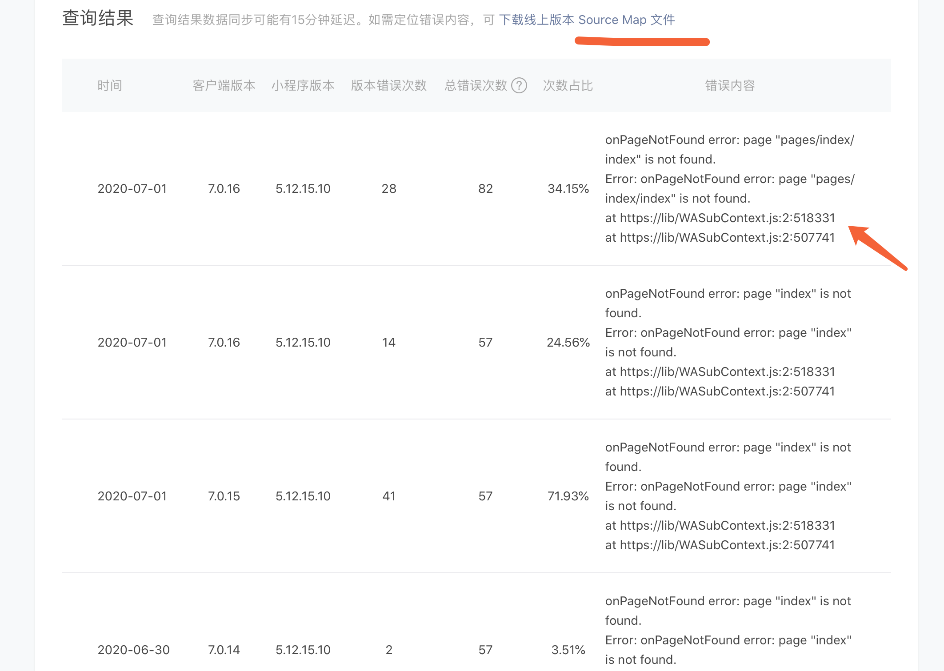Screen dimensions: 944x671
Task: Click the 版本错误次数 column header
Action: pyautogui.click(x=388, y=85)
